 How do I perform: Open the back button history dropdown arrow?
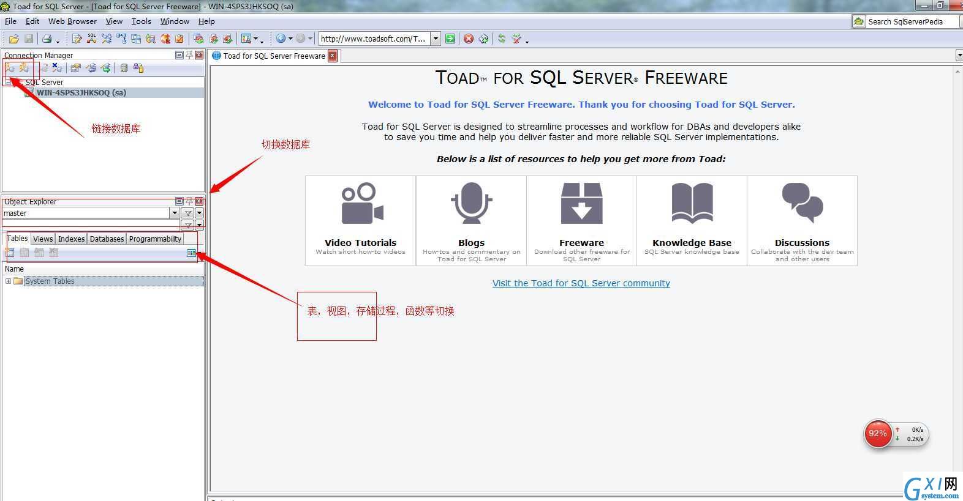tap(290, 39)
